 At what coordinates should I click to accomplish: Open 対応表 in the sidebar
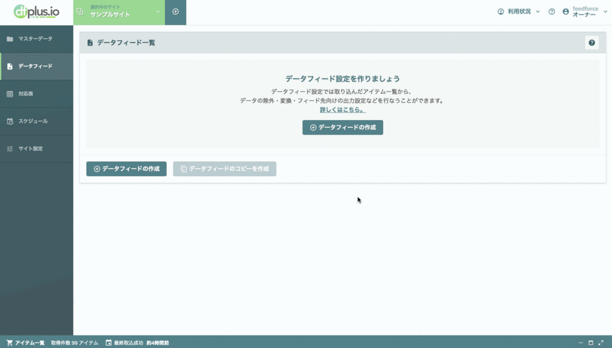[x=36, y=94]
